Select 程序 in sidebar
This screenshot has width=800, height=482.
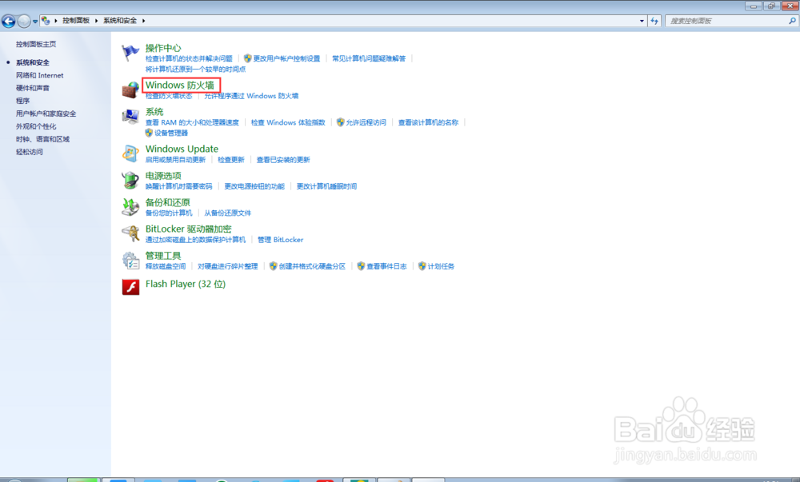(x=23, y=101)
